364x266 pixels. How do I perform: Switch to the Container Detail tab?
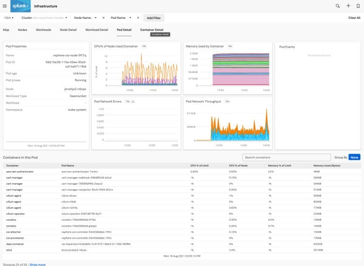[151, 30]
